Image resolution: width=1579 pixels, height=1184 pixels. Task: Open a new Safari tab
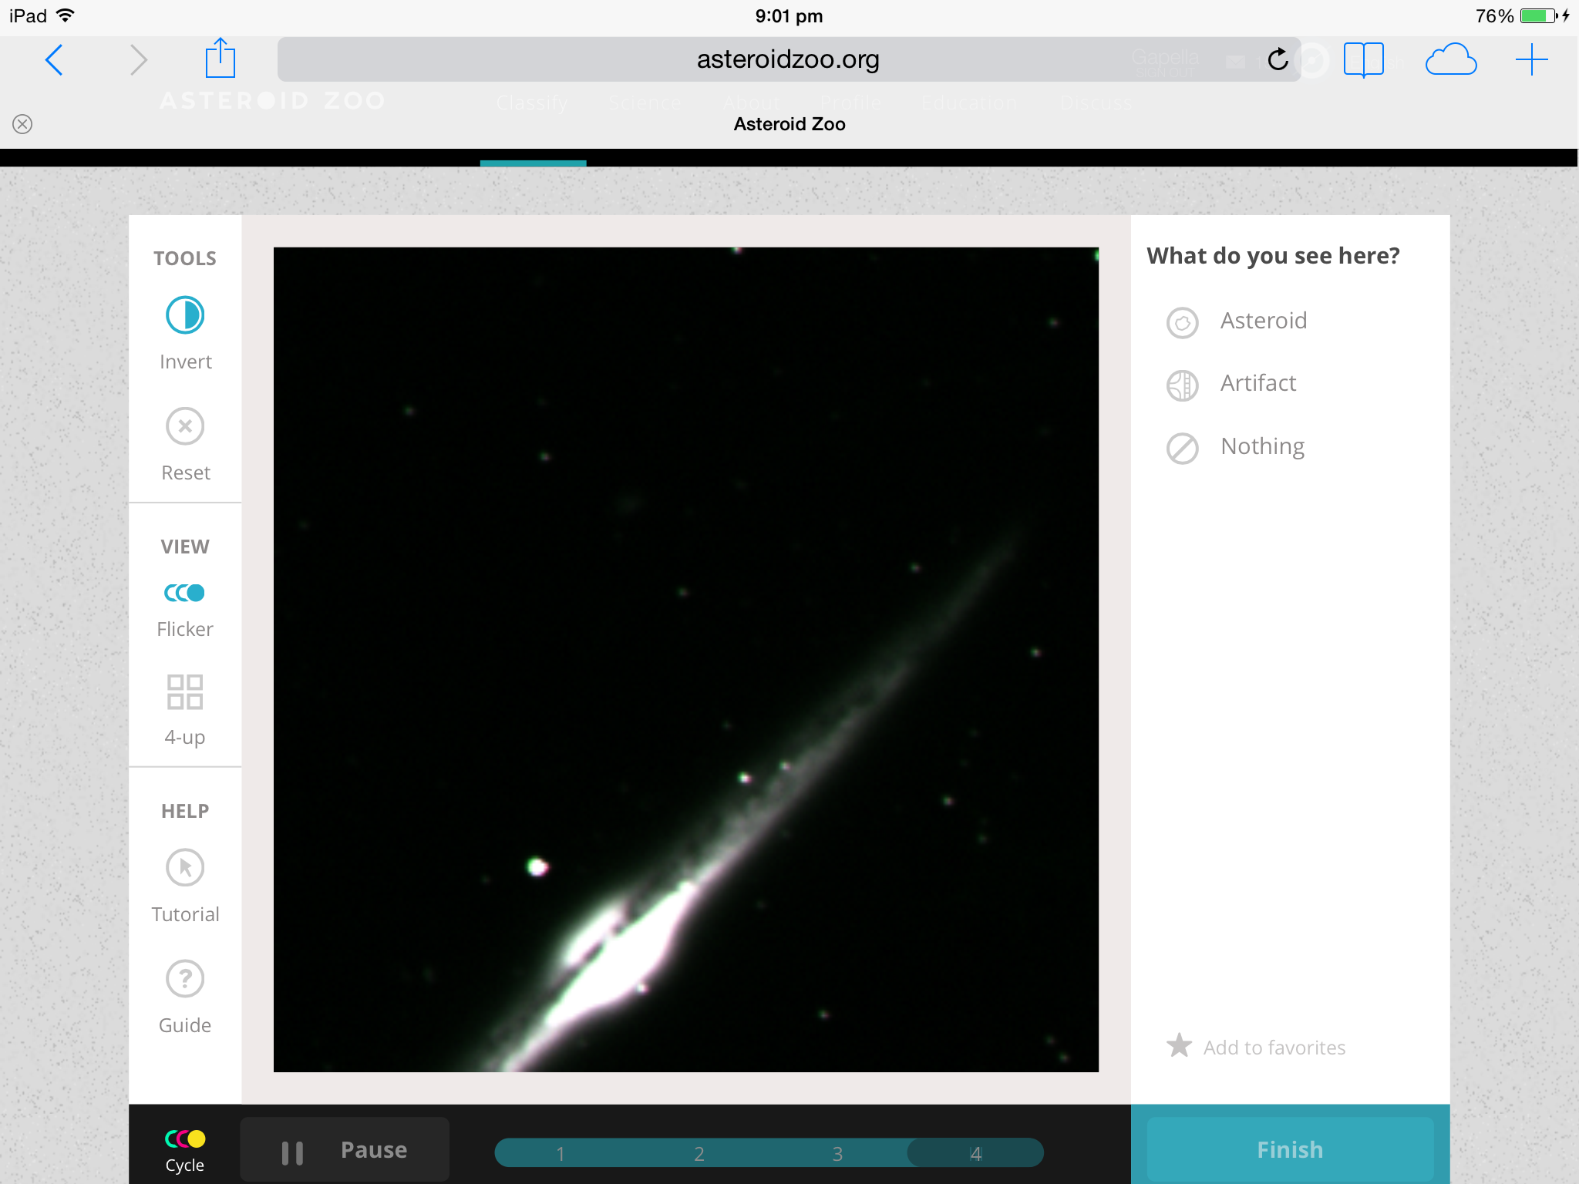[1531, 59]
